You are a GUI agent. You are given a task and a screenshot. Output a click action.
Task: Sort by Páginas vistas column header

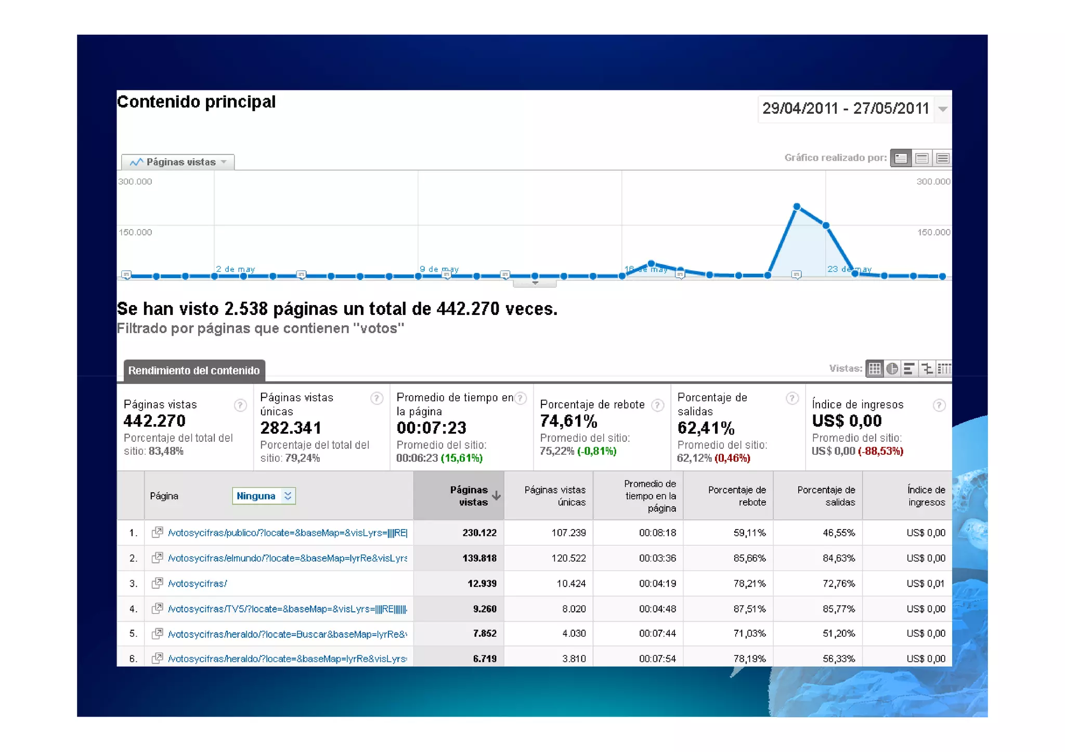468,496
